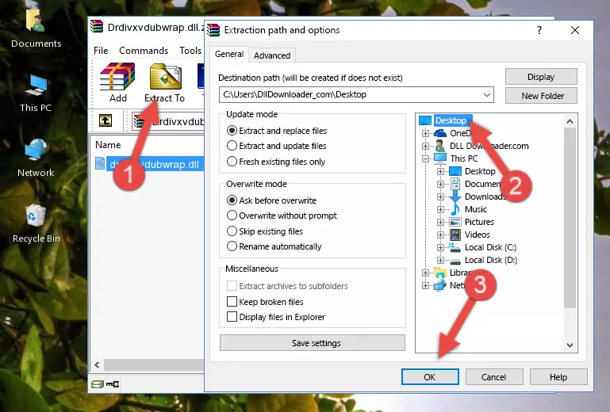Enable Keep broken files checkbox
The height and width of the screenshot is (412, 610).
click(x=232, y=302)
